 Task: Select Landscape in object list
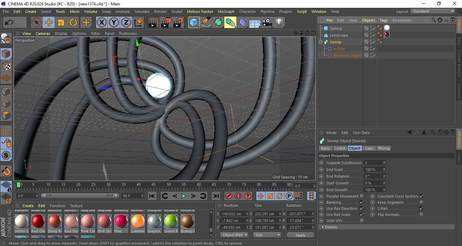click(x=339, y=35)
